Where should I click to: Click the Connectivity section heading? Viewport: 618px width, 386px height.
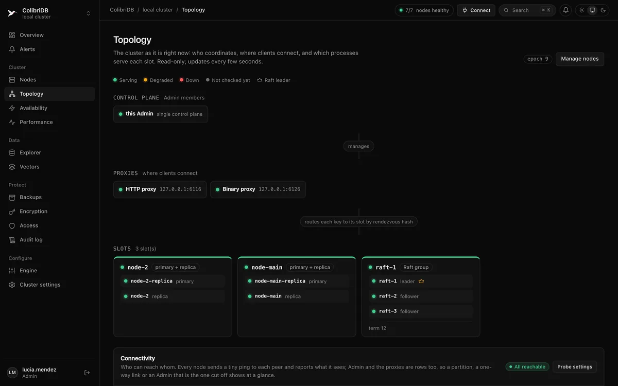pyautogui.click(x=138, y=358)
